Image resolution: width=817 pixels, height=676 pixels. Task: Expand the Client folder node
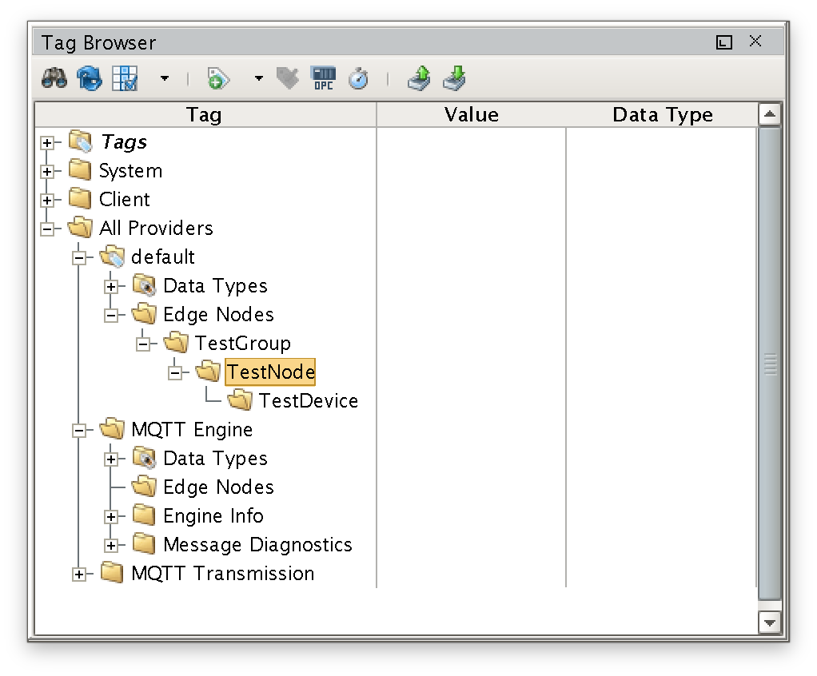[47, 200]
